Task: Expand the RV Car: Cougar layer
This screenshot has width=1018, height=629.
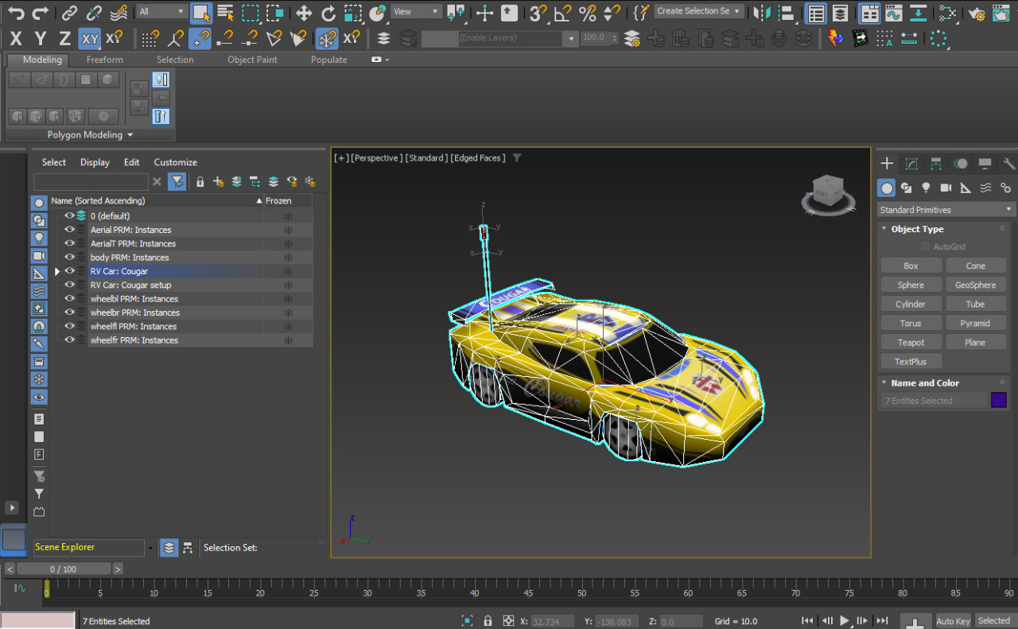Action: [x=57, y=272]
